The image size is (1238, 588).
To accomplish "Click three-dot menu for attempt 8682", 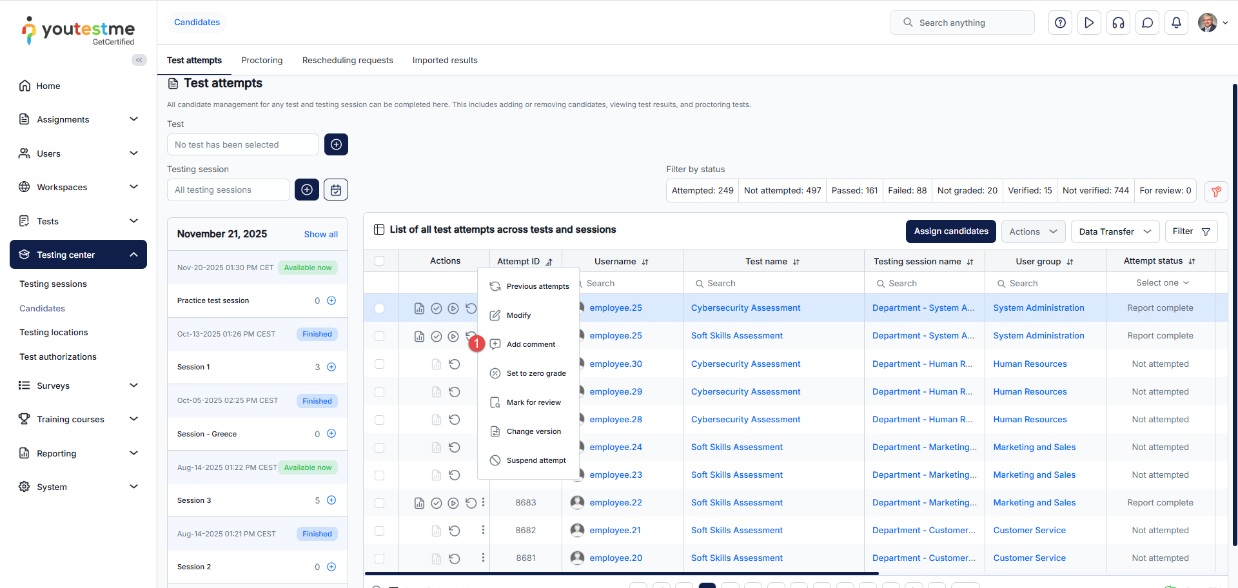I will point(483,530).
